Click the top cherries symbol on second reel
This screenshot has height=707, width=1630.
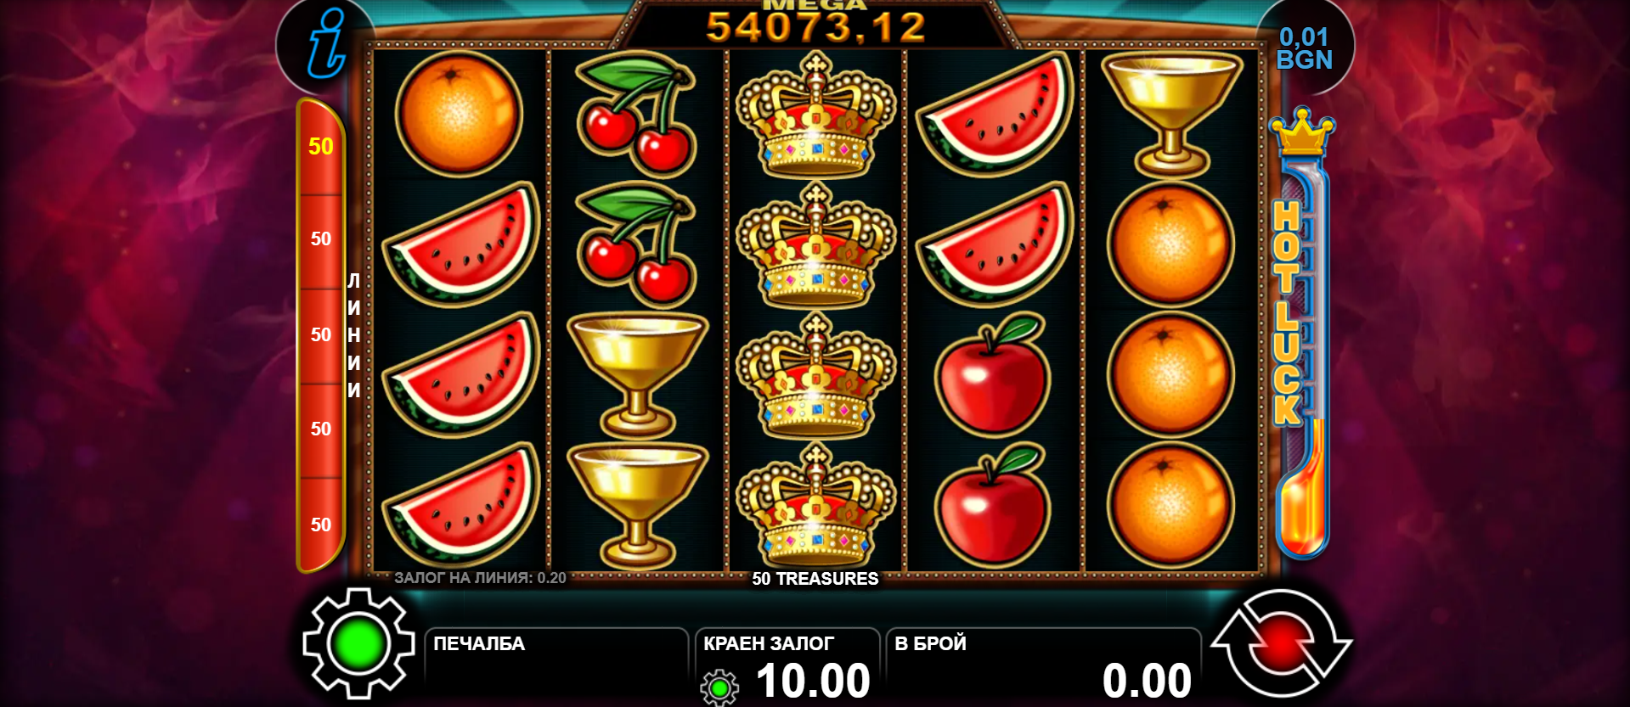[x=636, y=114]
